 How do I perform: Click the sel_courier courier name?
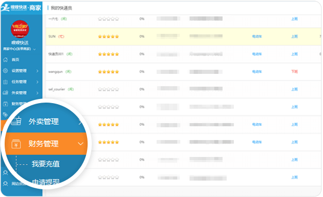[x=57, y=89]
